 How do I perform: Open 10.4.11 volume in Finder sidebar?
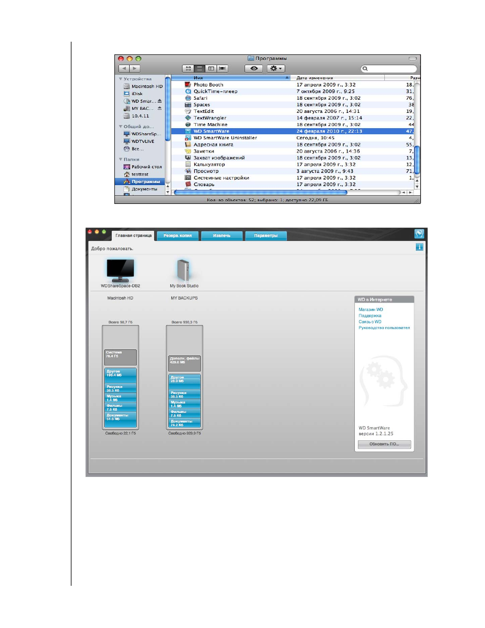(136, 116)
